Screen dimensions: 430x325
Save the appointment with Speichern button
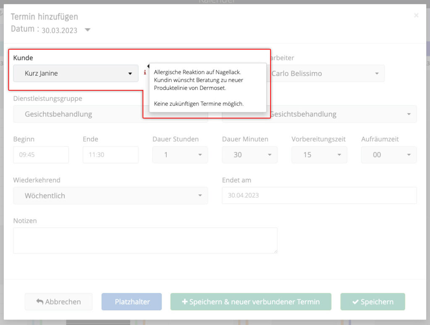point(372,302)
